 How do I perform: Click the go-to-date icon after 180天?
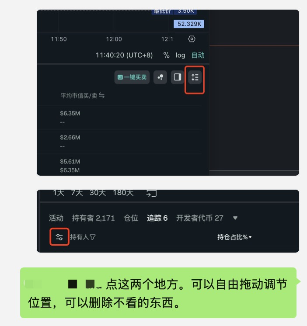tap(151, 193)
